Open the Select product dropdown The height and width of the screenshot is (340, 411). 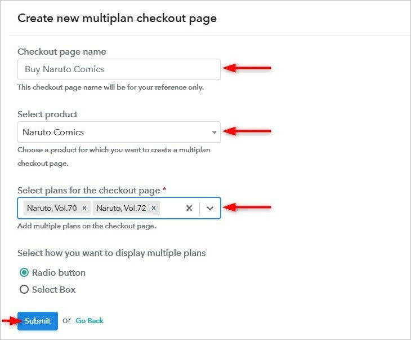(119, 132)
